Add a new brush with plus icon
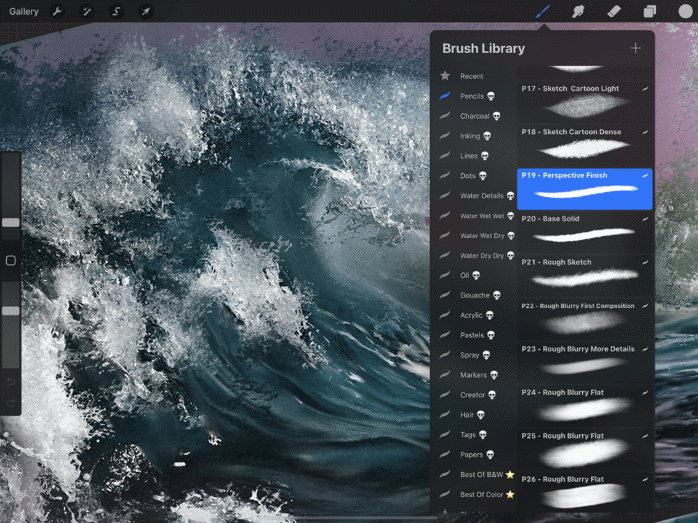 point(635,48)
